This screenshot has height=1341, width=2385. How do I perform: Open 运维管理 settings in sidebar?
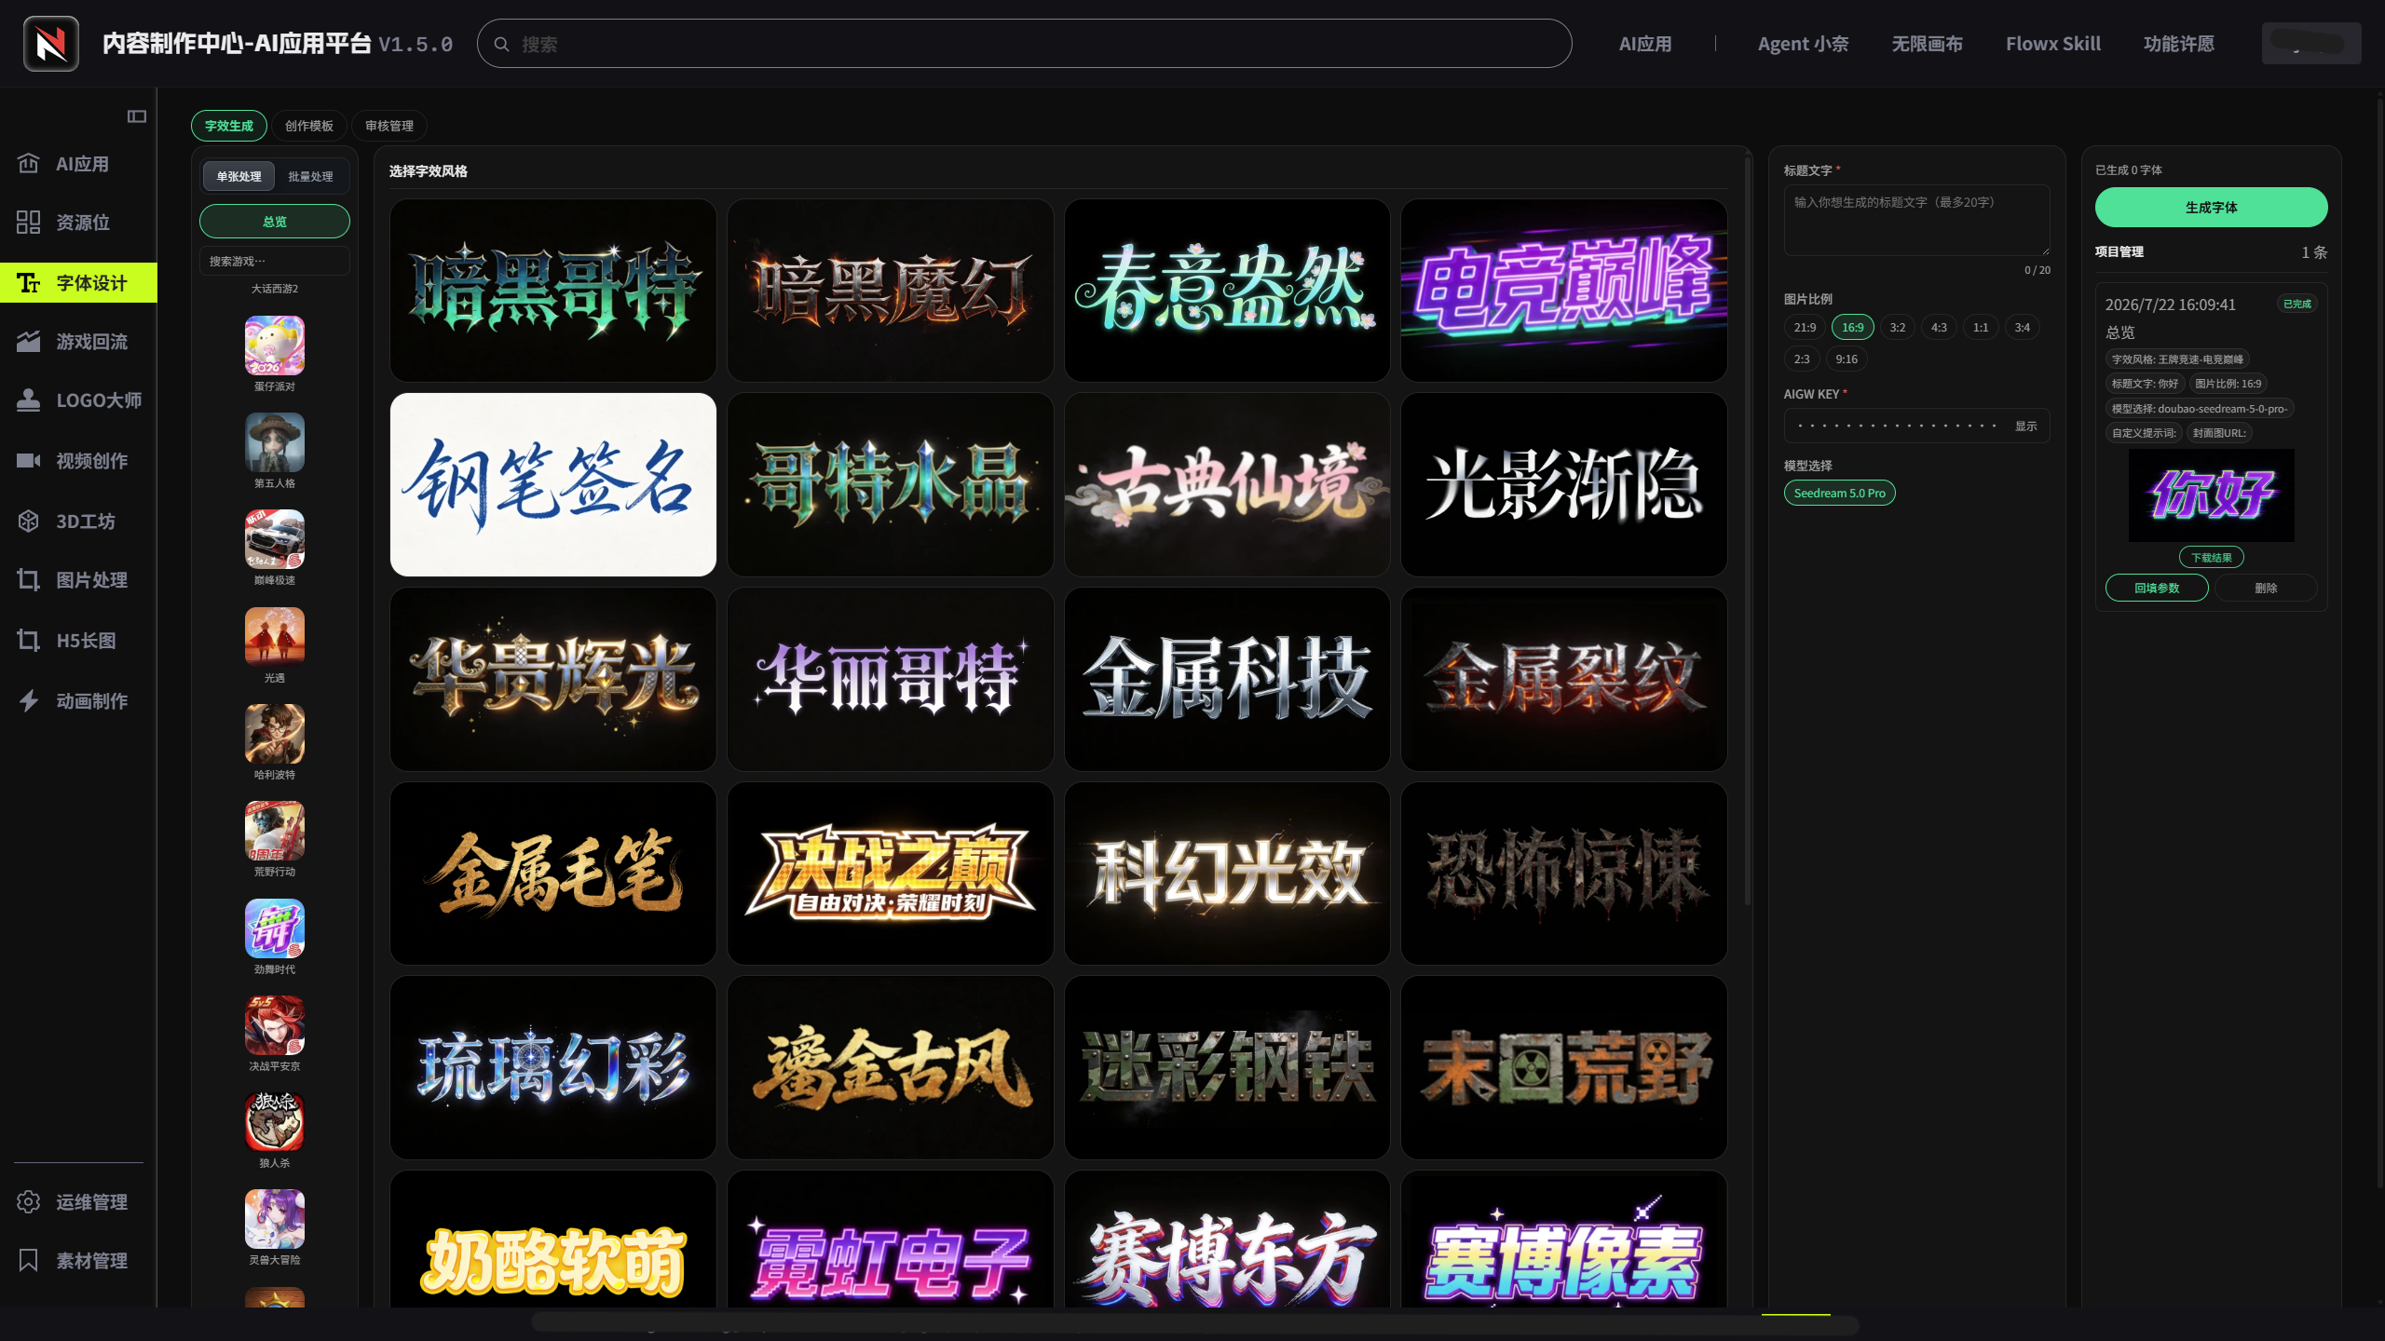pyautogui.click(x=78, y=1201)
